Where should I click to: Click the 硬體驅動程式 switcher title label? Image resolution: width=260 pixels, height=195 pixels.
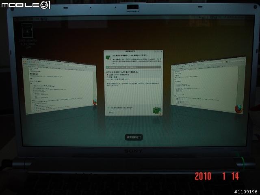tap(134, 137)
